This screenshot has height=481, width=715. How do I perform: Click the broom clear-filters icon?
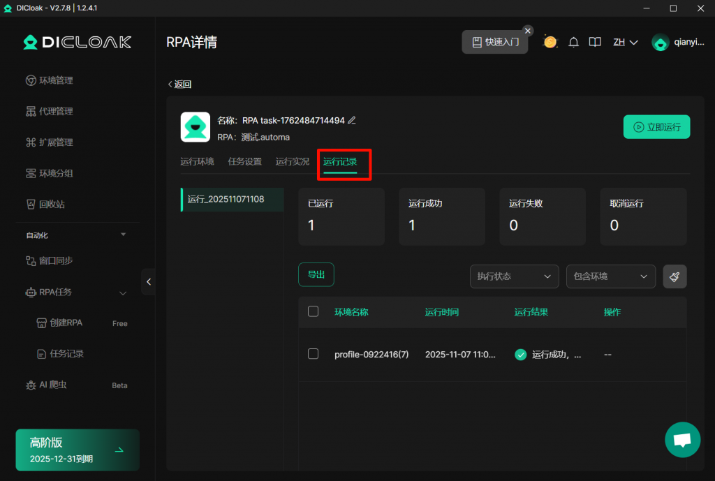(675, 276)
